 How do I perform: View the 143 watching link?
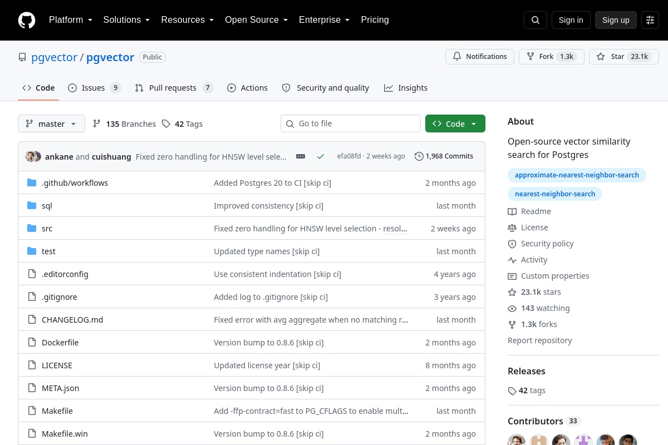(x=539, y=308)
